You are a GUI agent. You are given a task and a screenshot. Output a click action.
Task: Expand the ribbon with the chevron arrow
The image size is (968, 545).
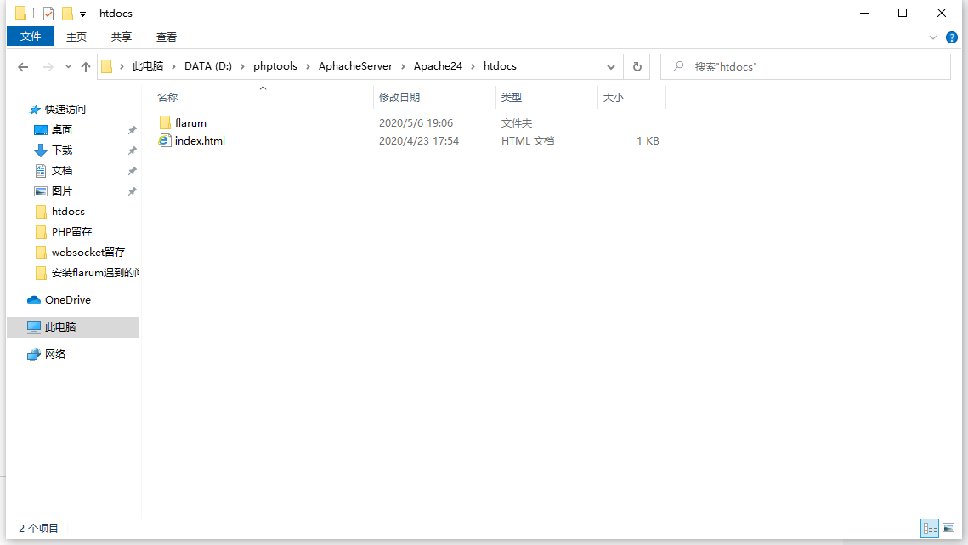coord(933,37)
